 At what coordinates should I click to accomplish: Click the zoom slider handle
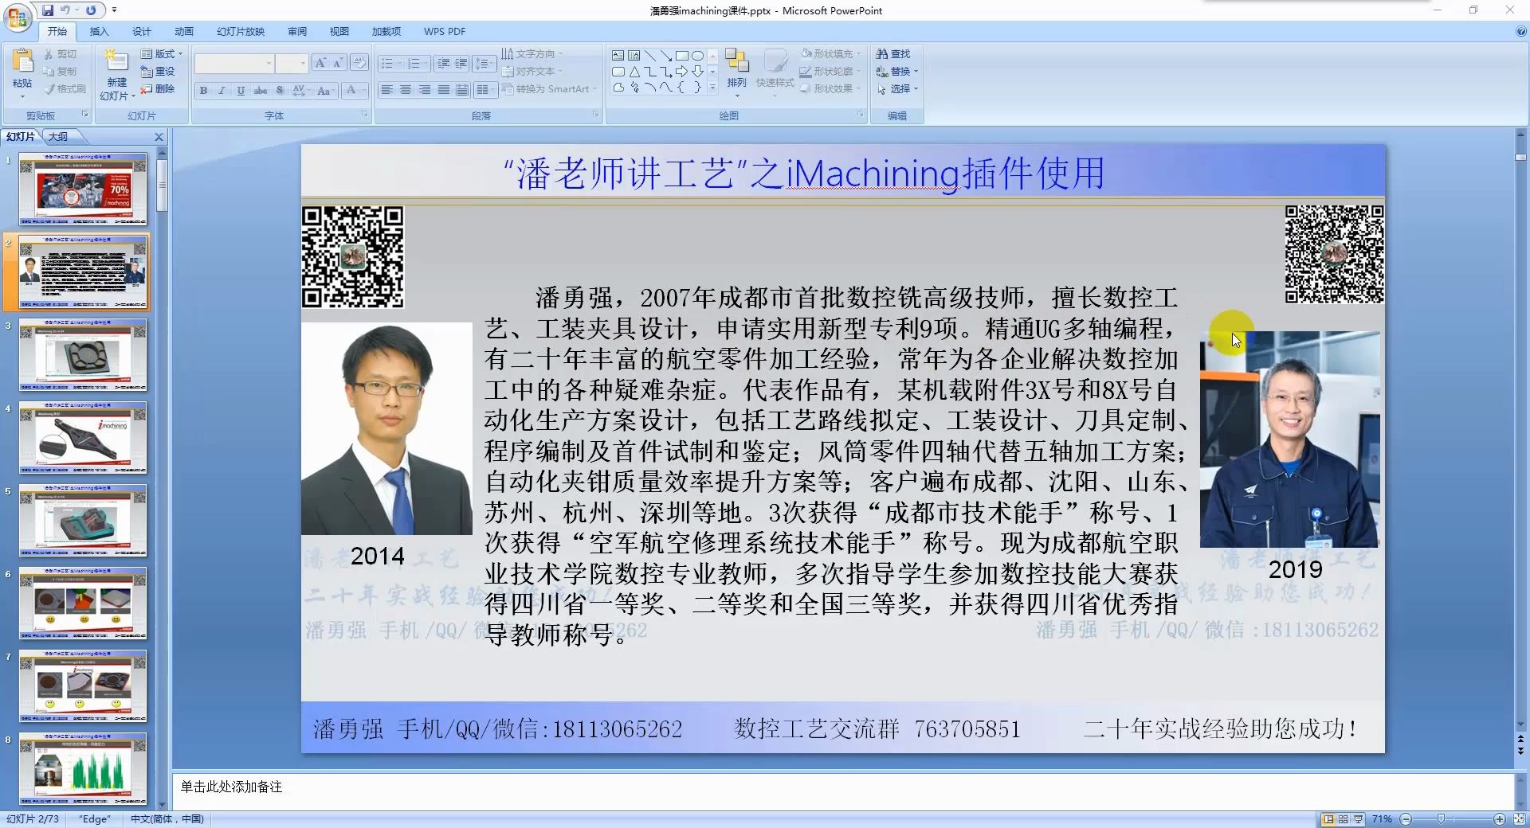coord(1441,819)
